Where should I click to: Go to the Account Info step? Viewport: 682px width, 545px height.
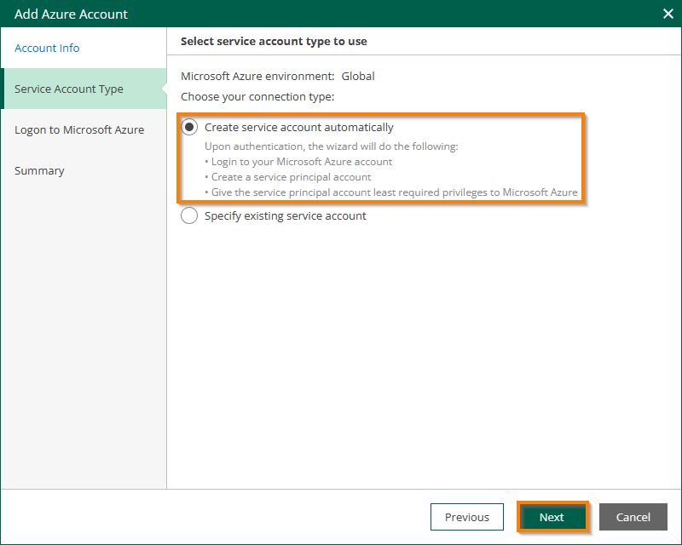click(47, 49)
